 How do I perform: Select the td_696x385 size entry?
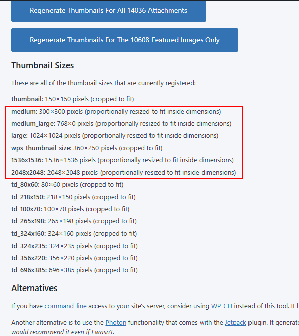74,270
